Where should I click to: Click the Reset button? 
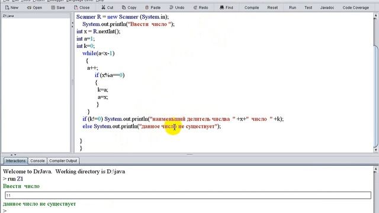[x=272, y=8]
